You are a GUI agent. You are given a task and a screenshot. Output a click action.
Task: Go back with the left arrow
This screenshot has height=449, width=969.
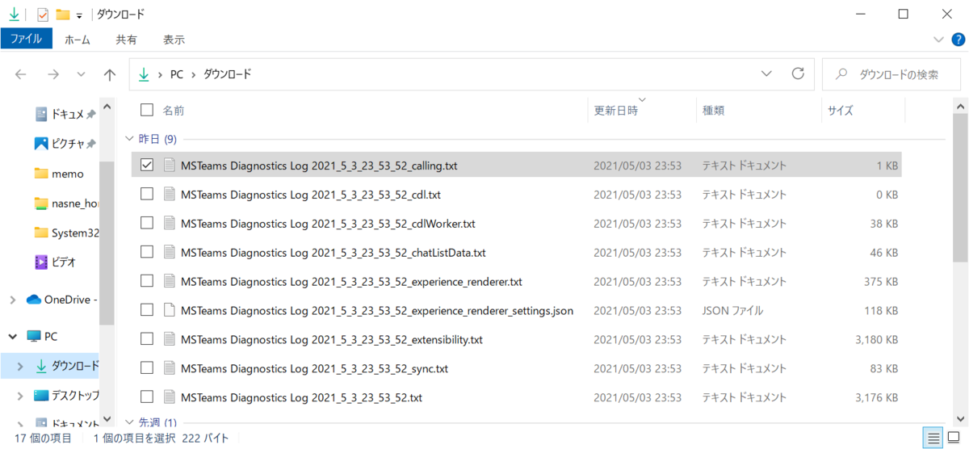21,74
